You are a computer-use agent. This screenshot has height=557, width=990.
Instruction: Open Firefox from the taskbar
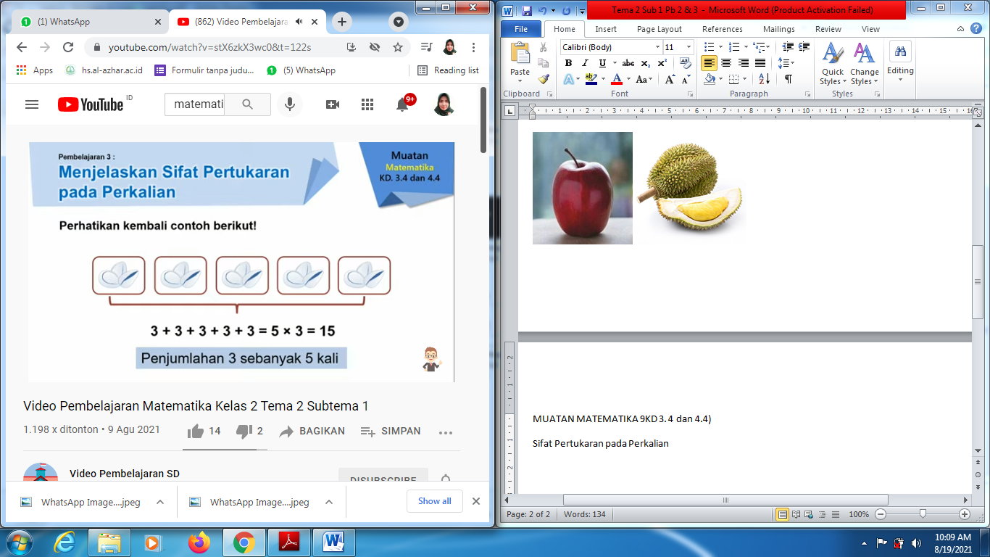(199, 542)
